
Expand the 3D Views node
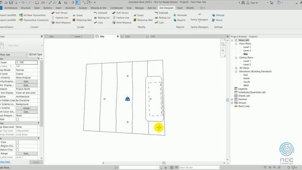(236, 68)
